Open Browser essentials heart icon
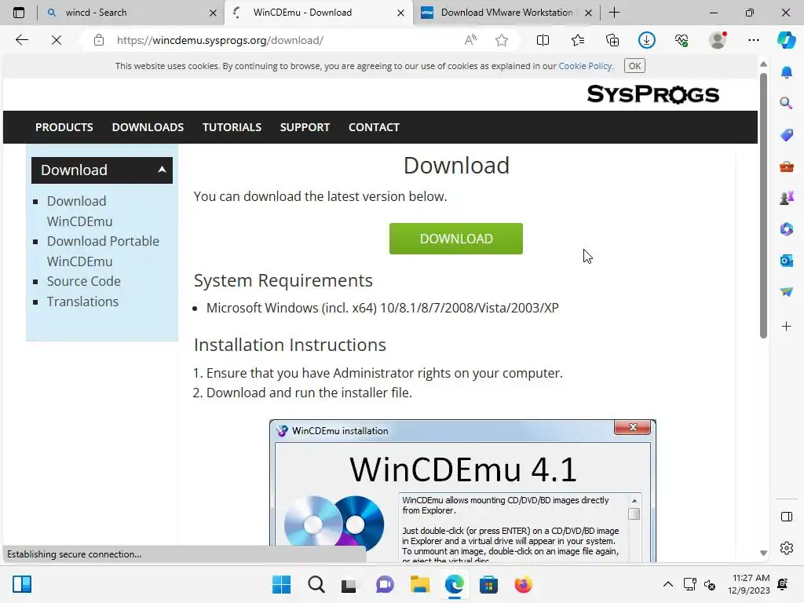Image resolution: width=804 pixels, height=603 pixels. tap(682, 40)
